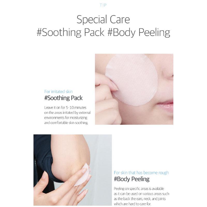Select the #Body Peeling hashtag in the title
Image resolution: width=207 pixels, height=207 pixels.
(x=139, y=32)
